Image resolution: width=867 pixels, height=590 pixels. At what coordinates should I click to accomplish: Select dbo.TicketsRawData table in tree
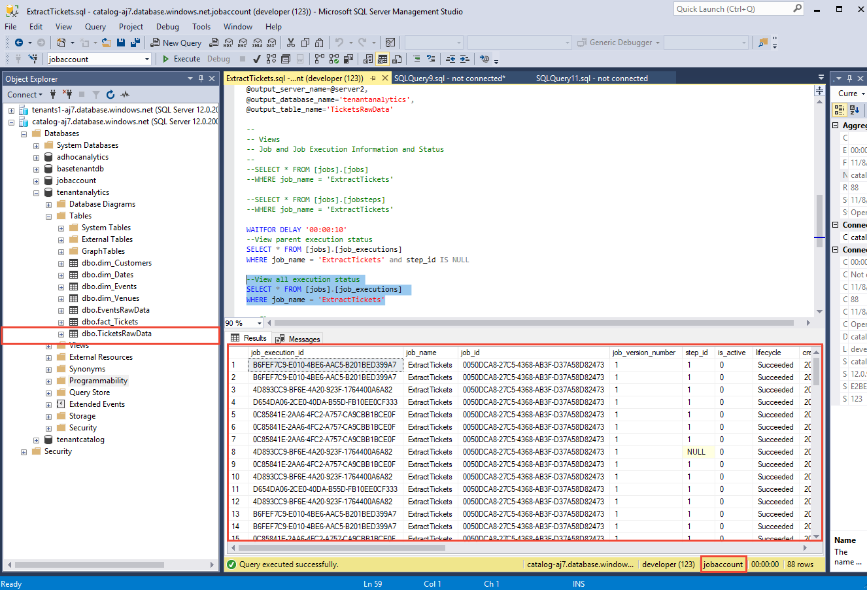tap(116, 334)
